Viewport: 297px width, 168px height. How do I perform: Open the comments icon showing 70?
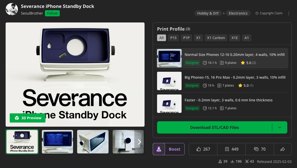click(256, 149)
